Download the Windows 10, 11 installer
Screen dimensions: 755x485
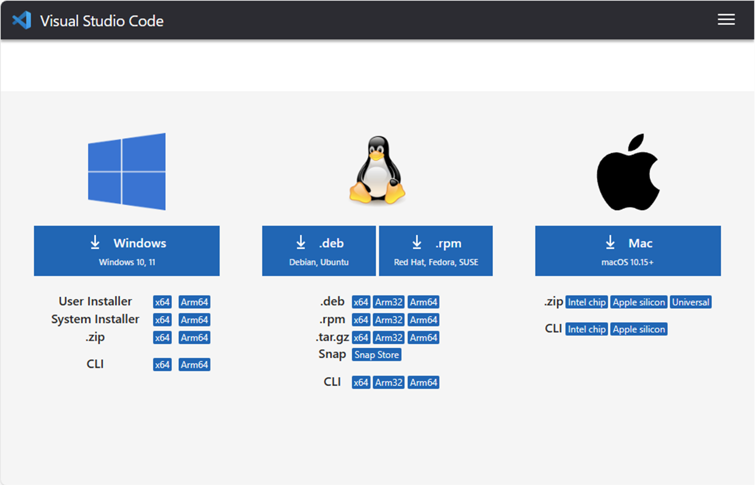127,251
